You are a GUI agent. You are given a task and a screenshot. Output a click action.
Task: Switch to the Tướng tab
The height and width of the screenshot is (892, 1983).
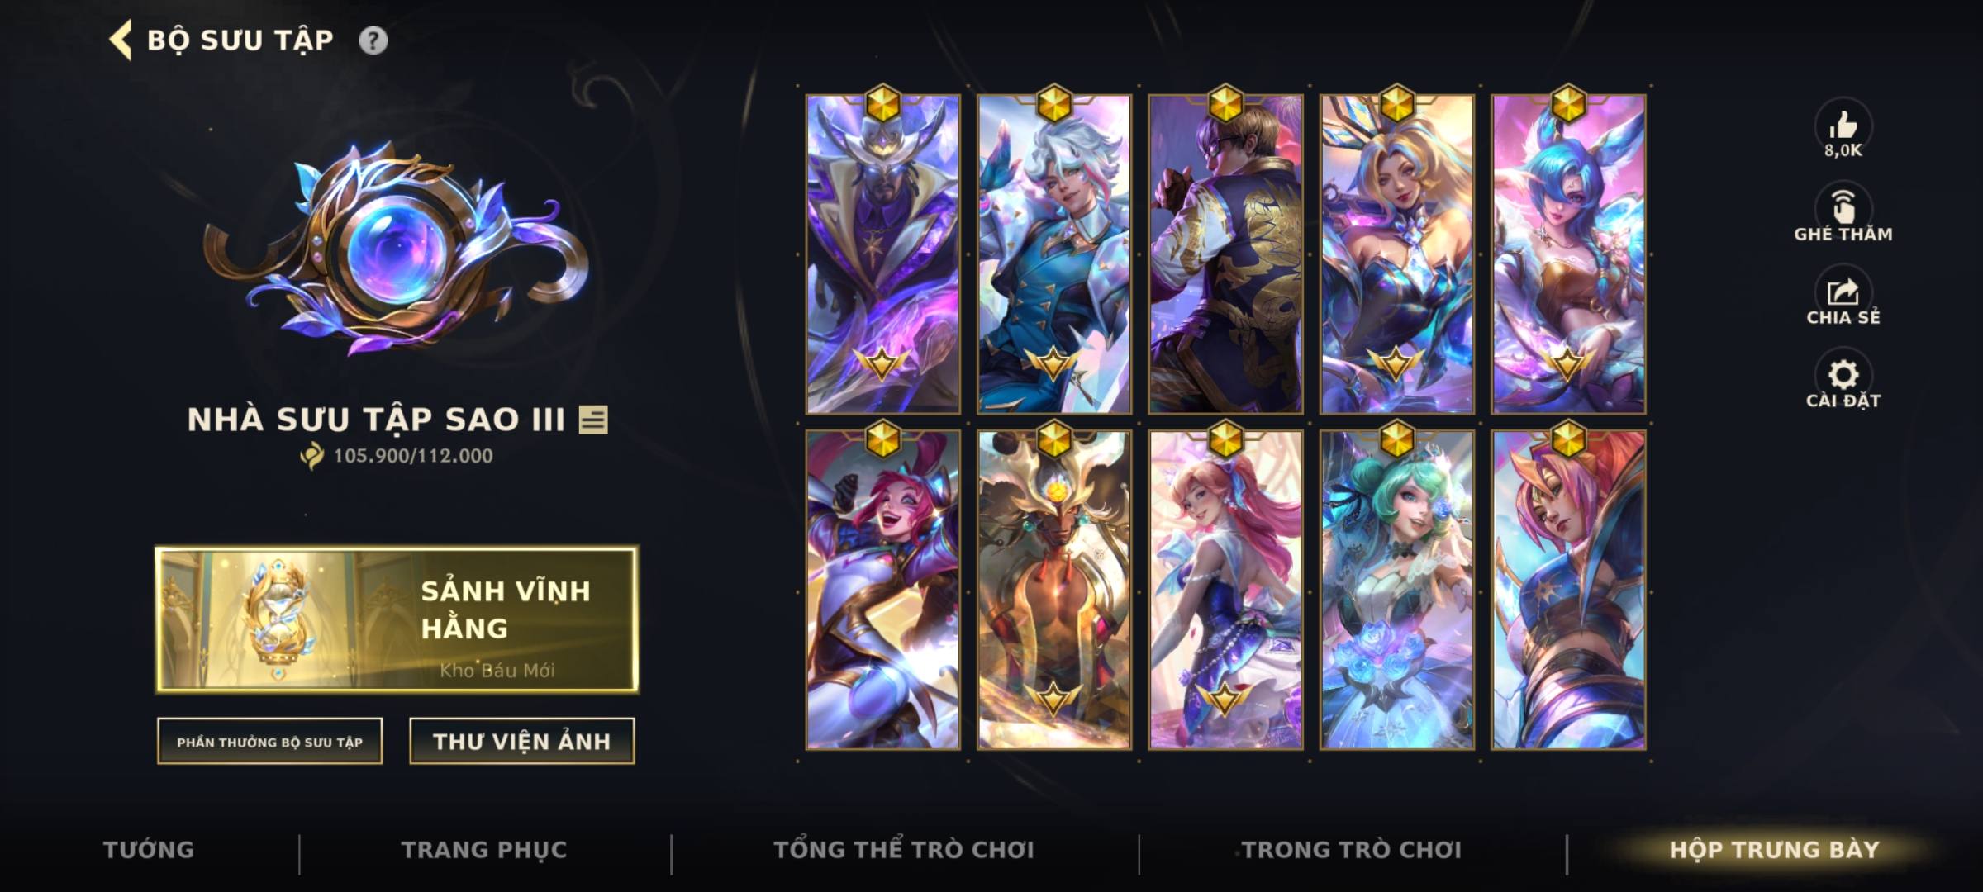coord(149,850)
